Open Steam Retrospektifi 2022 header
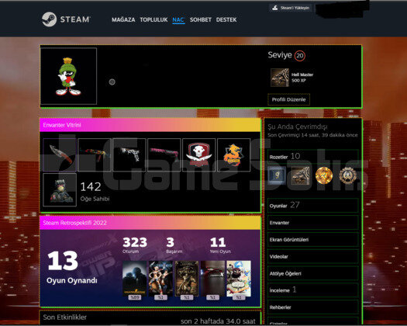This screenshot has height=326, width=407. 150,223
